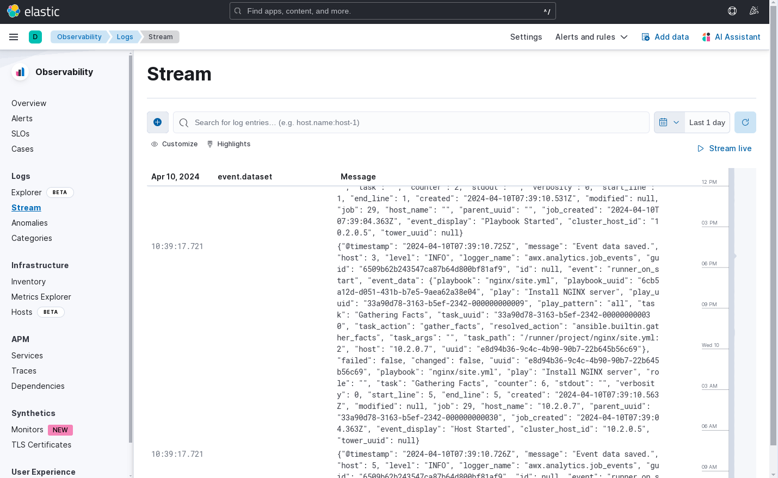The height and width of the screenshot is (478, 778).
Task: Start Stream live playback
Action: click(724, 148)
